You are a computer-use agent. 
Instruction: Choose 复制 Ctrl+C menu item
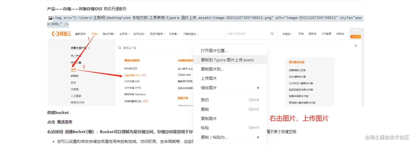pos(230,109)
